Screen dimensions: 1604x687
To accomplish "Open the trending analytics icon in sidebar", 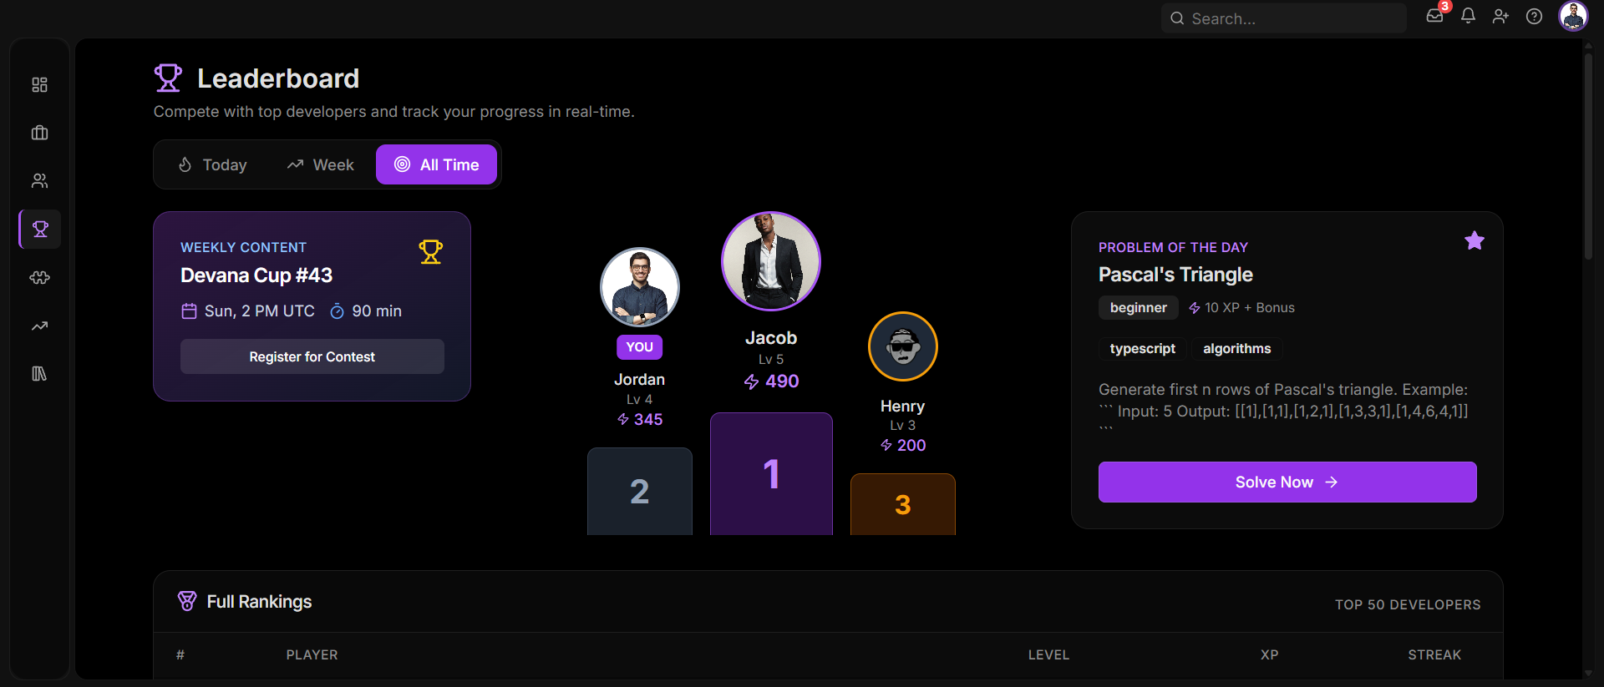I will pos(39,326).
